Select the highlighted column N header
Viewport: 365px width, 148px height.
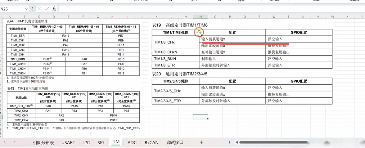[x=201, y=17]
